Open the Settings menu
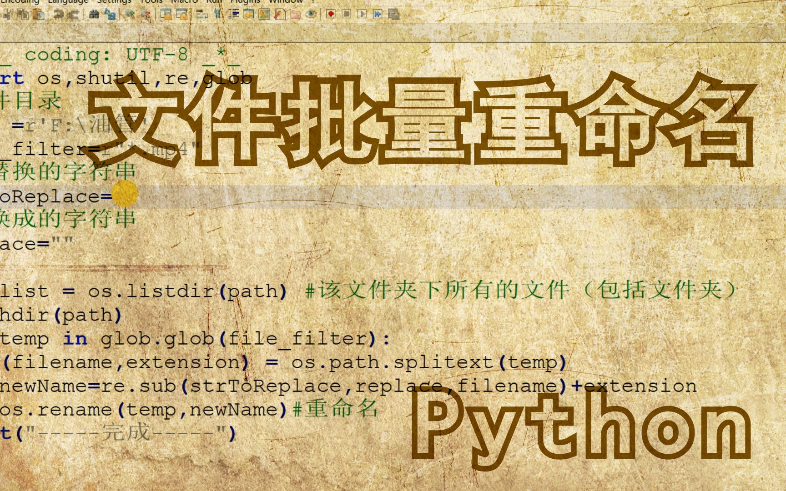This screenshot has width=786, height=491. (x=114, y=2)
